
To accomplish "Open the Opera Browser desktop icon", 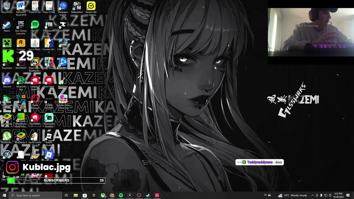I will (35, 102).
